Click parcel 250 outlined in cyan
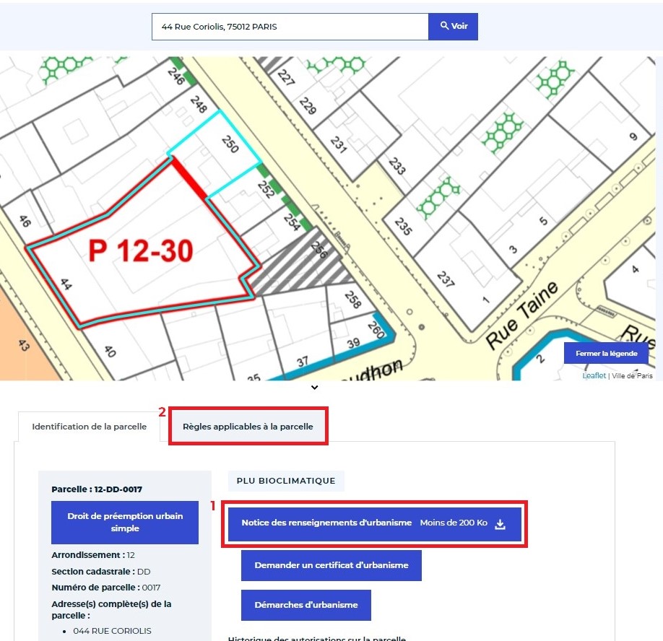 [x=224, y=148]
